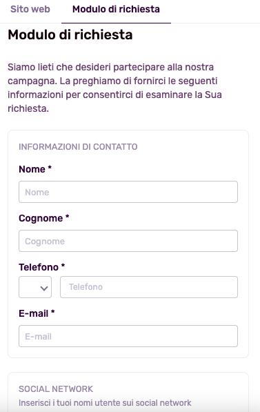
Task: Click the large Modulo di richiesta heading
Action: pyautogui.click(x=70, y=35)
